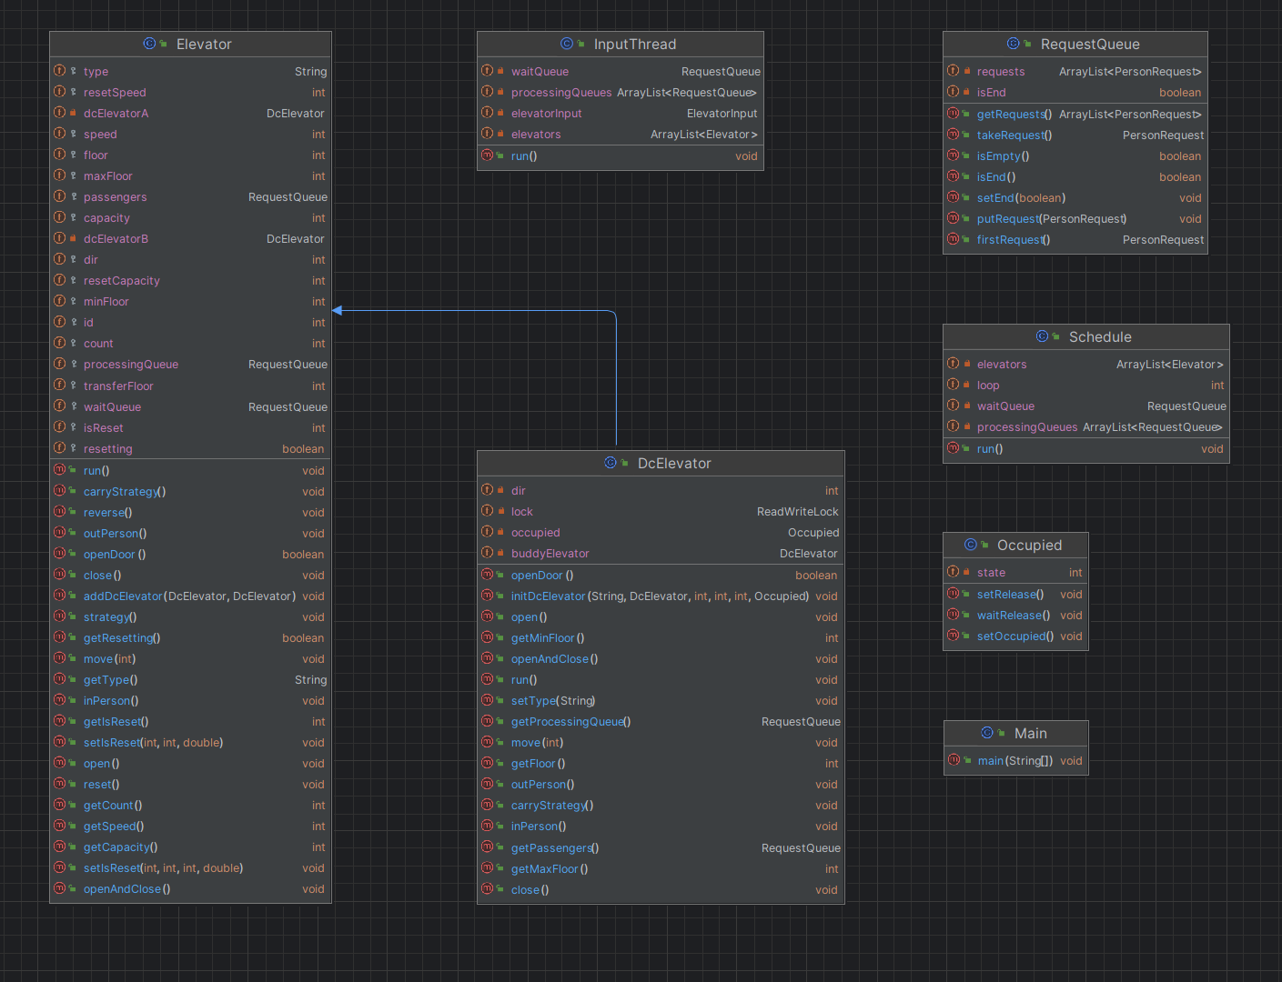Click the InputThread class icon
The height and width of the screenshot is (982, 1282).
567,44
